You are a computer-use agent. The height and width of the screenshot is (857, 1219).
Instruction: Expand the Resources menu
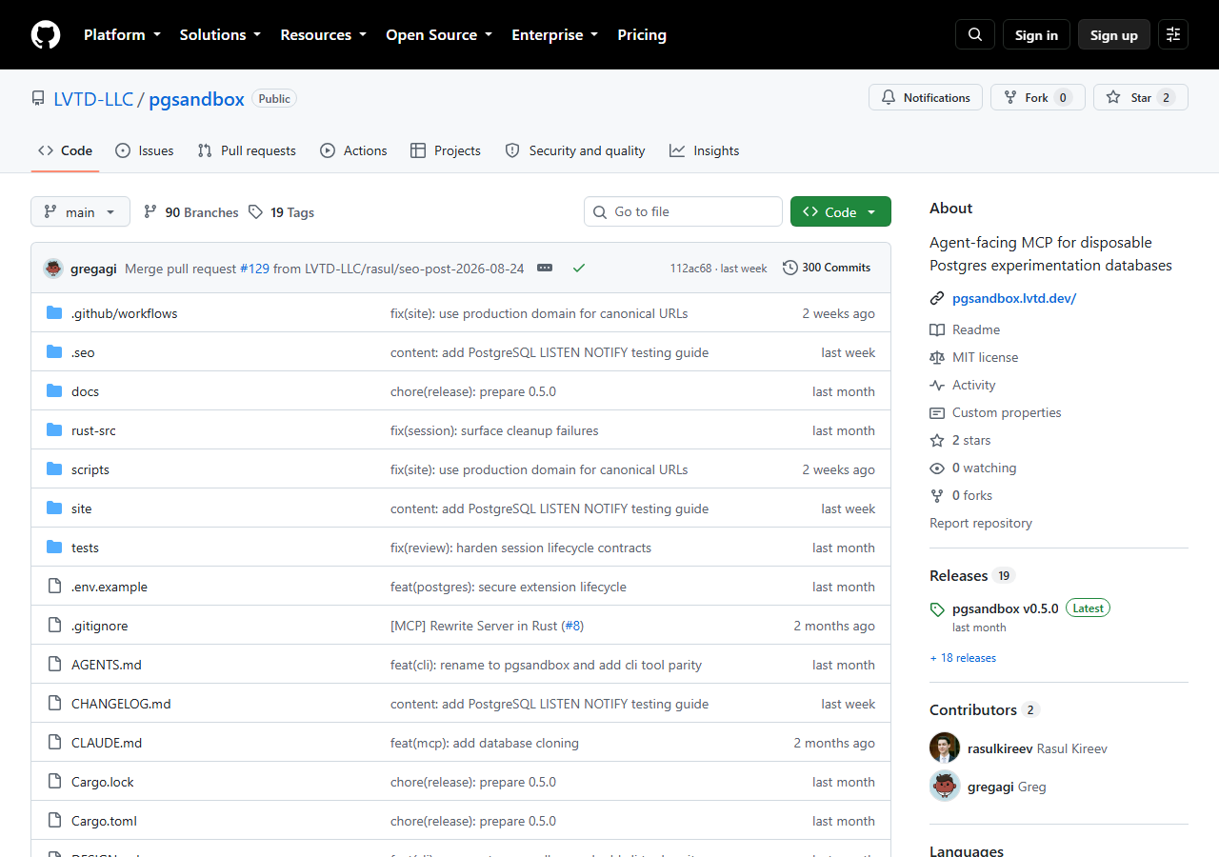323,34
